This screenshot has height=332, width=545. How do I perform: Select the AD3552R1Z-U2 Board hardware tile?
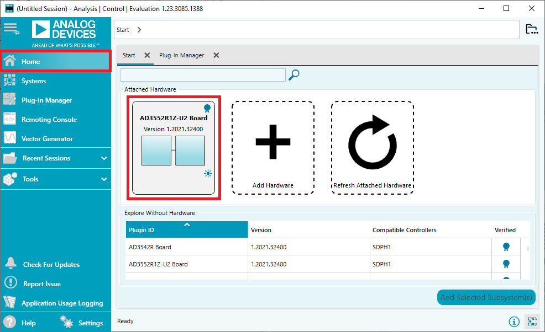tap(174, 148)
